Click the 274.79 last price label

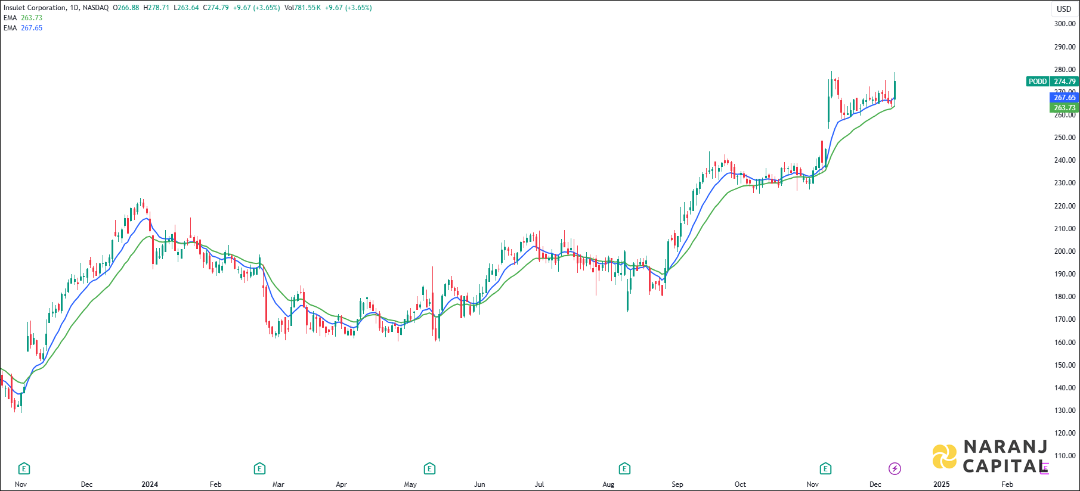[x=1064, y=82]
